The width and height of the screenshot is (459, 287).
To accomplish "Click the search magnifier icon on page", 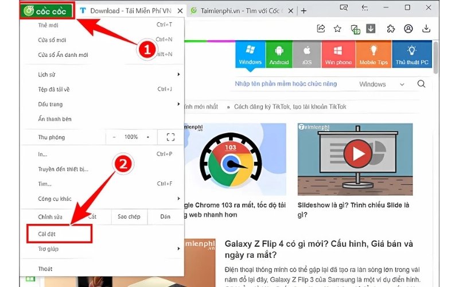I will [x=421, y=84].
